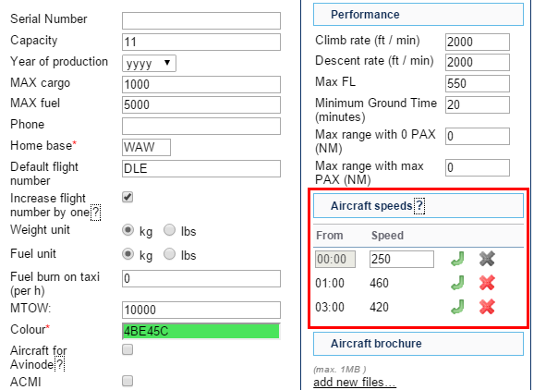Click the From column header
Screen dimensions: 546x390
(x=330, y=236)
